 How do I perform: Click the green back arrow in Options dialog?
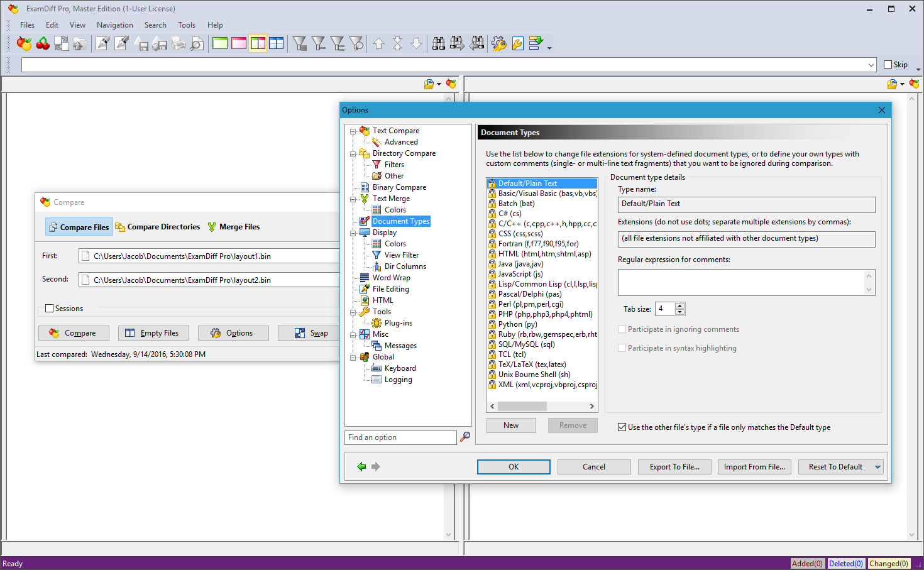tap(361, 466)
